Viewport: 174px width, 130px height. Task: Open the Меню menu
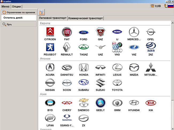click(5, 6)
